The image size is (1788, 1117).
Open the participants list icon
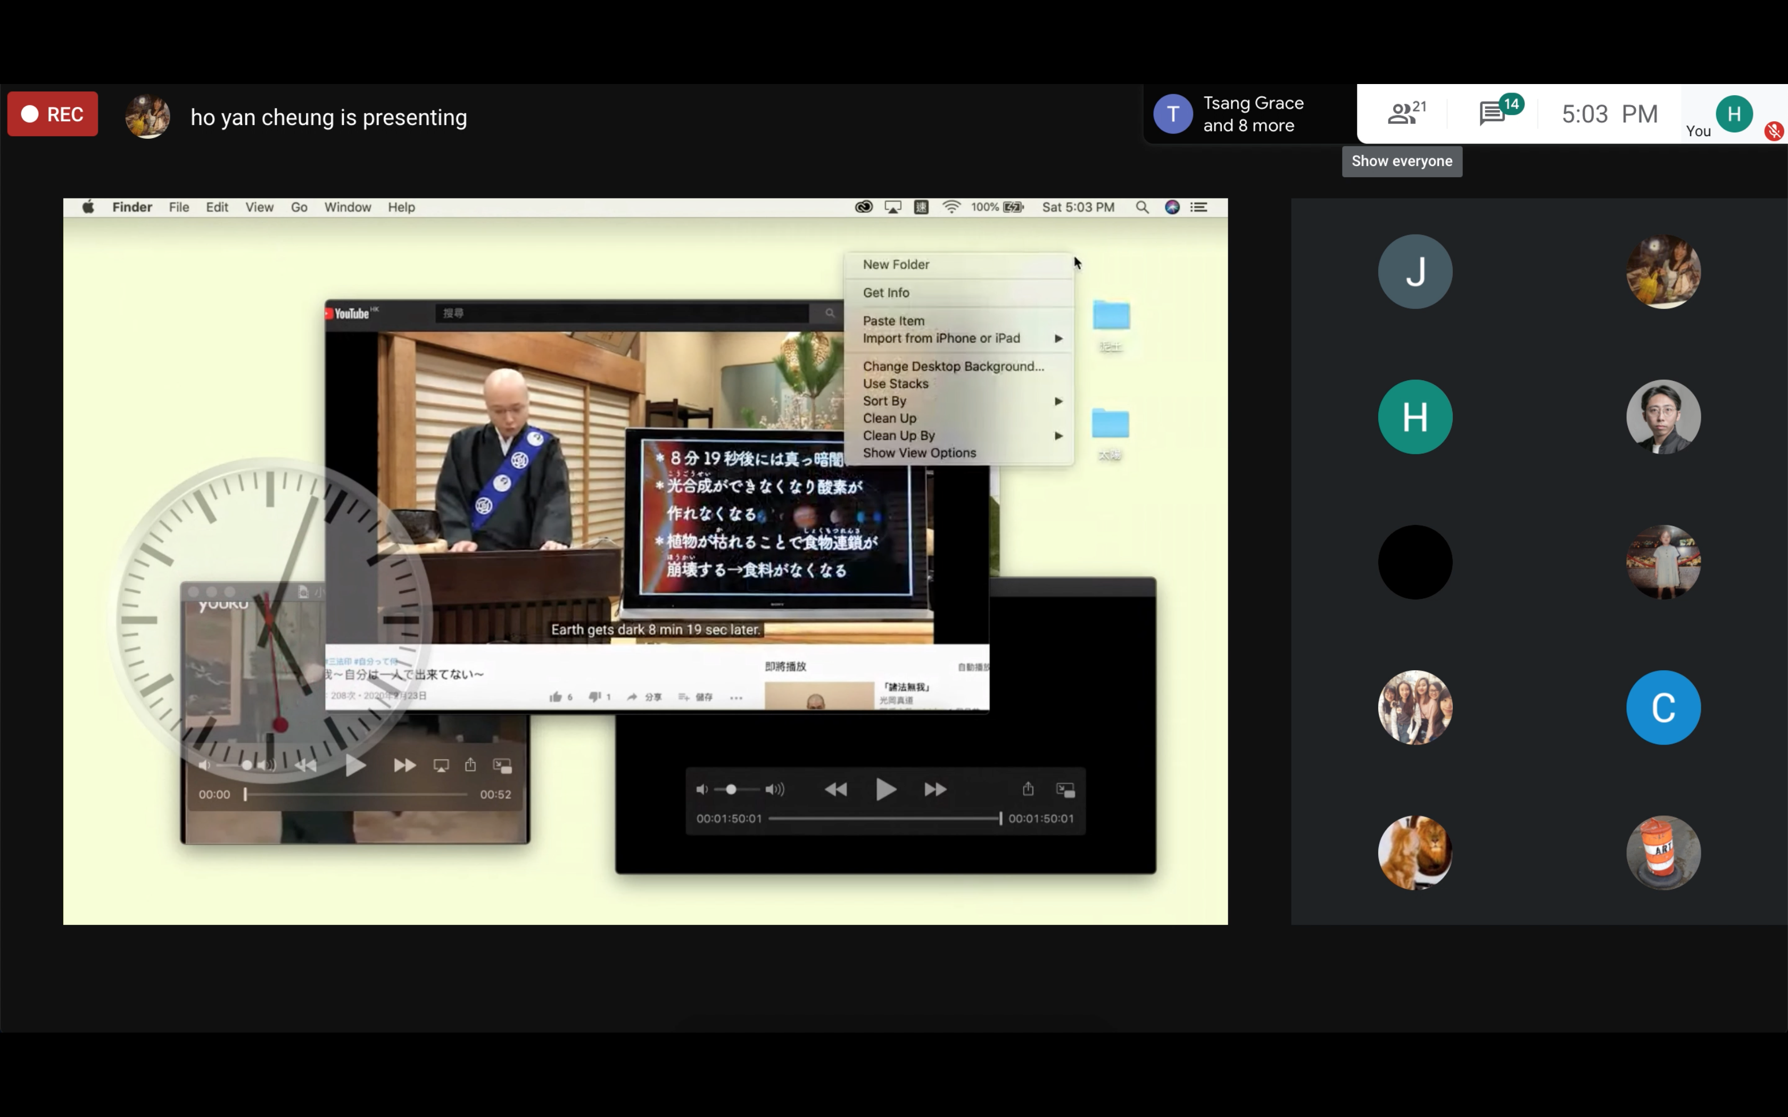pyautogui.click(x=1406, y=113)
